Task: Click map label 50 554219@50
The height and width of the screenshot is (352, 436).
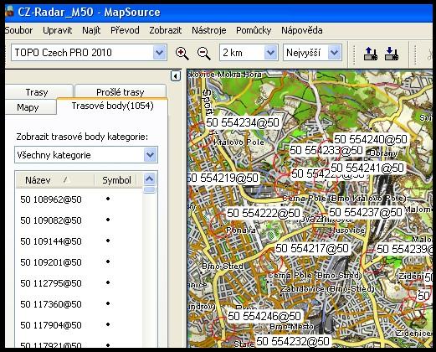Action: point(223,178)
